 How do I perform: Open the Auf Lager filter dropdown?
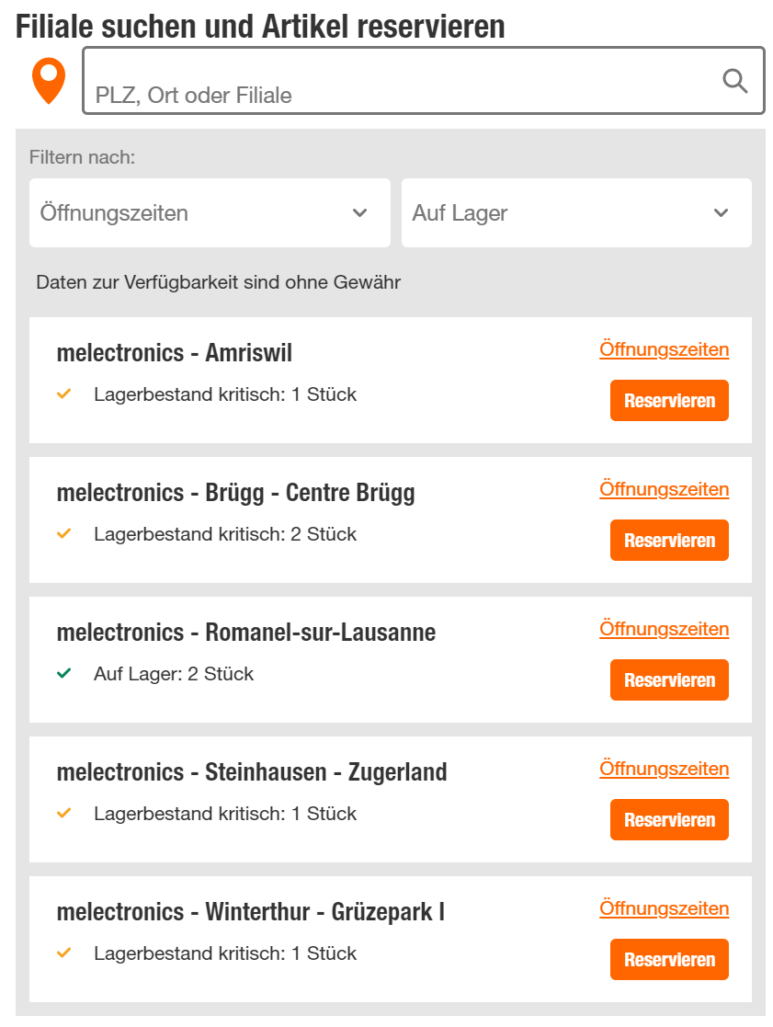pos(576,213)
